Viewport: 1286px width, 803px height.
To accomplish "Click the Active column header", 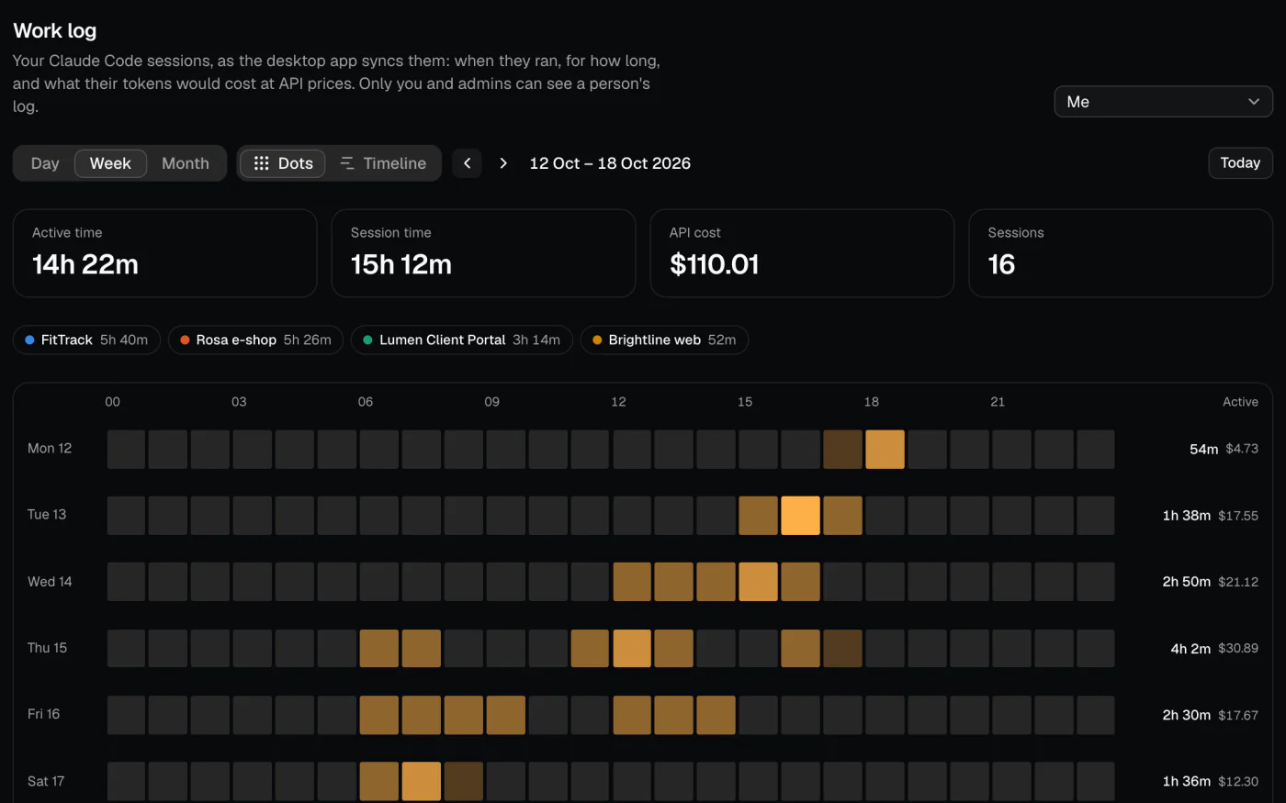I will tap(1240, 402).
